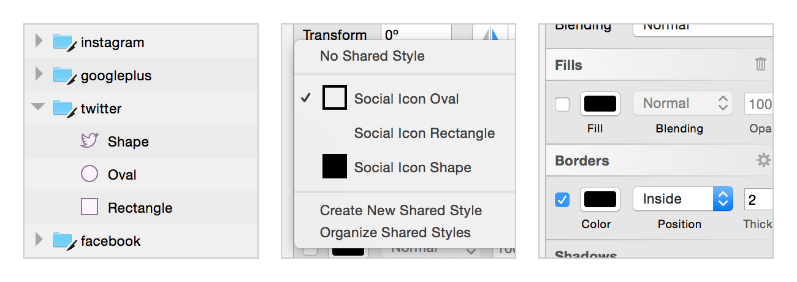Click the Twitter bird Shape layer icon

pyautogui.click(x=90, y=141)
